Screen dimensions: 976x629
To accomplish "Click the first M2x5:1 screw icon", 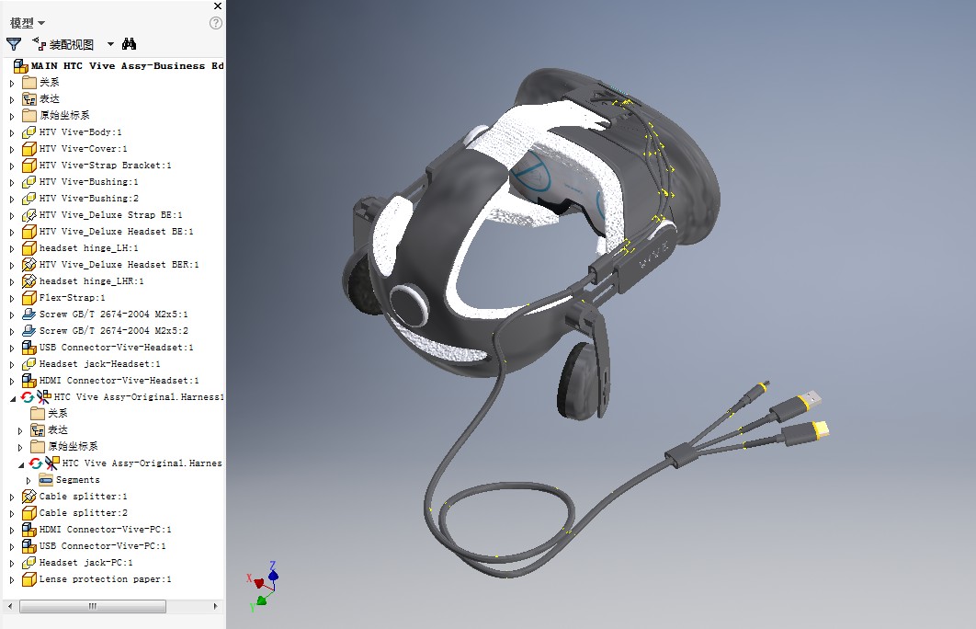I will coord(28,314).
